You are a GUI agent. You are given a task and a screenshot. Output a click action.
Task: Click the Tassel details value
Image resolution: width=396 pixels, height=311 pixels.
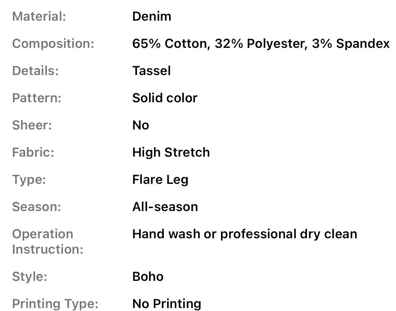pyautogui.click(x=151, y=71)
